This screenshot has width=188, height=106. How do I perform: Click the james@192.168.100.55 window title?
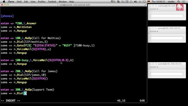169,28
